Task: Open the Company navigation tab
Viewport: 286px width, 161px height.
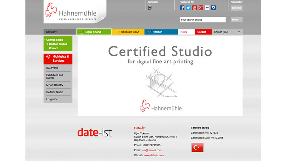Action: point(60,32)
